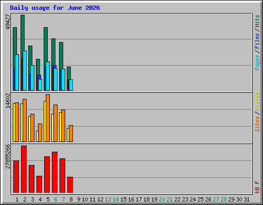Image resolution: width=263 pixels, height=205 pixels.
Task: Click the green Hits legend label
Action: pos(257,21)
